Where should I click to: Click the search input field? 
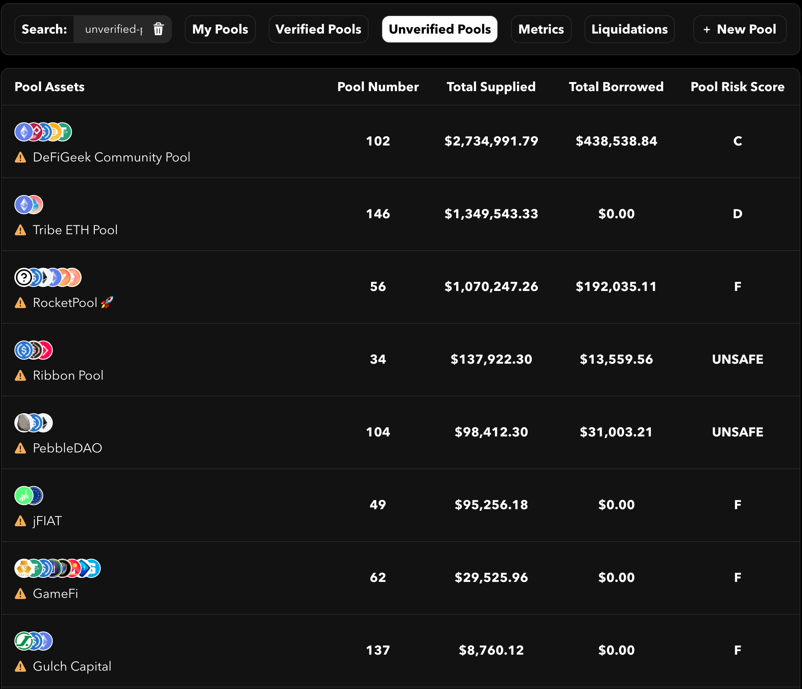114,29
